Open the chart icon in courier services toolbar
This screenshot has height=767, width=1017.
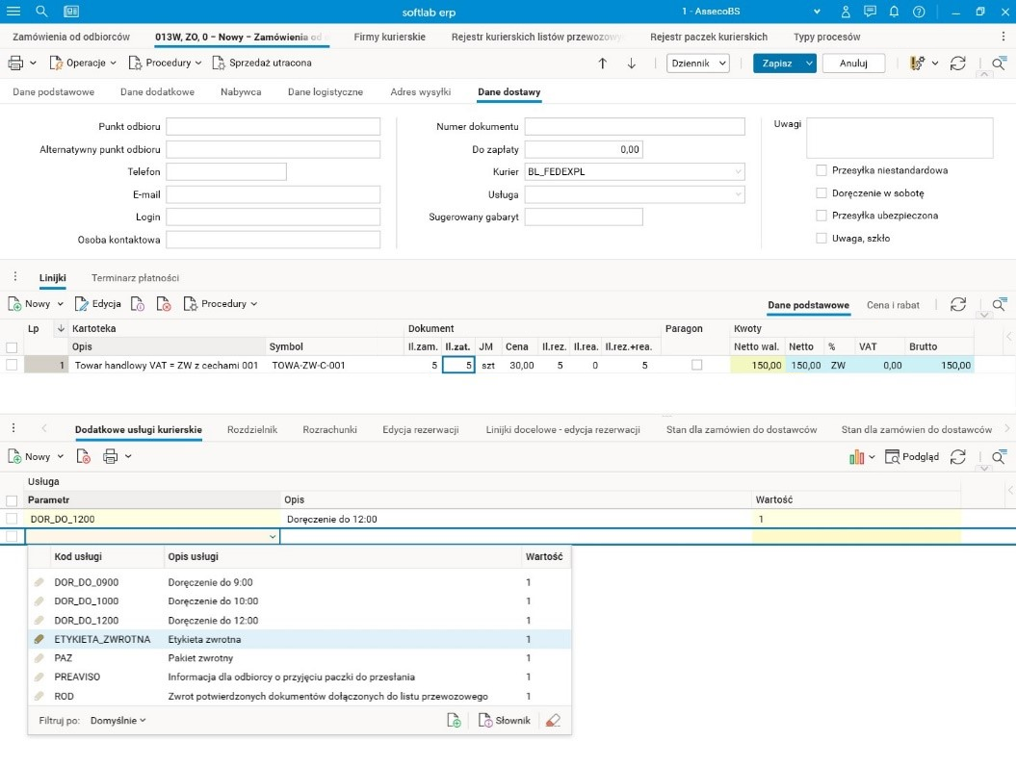pyautogui.click(x=857, y=457)
